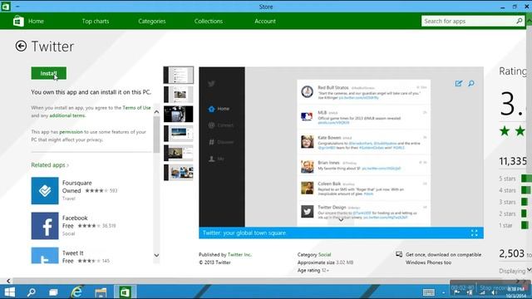Open the additional terms link
Image resolution: width=532 pixels, height=299 pixels.
point(67,115)
